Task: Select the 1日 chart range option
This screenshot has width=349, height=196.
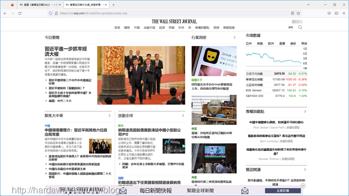Action: point(305,48)
